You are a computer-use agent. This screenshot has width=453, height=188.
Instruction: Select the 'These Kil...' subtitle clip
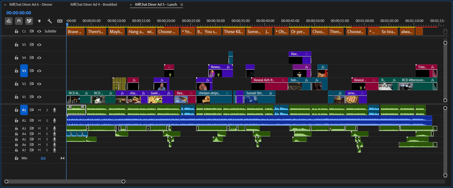click(234, 32)
